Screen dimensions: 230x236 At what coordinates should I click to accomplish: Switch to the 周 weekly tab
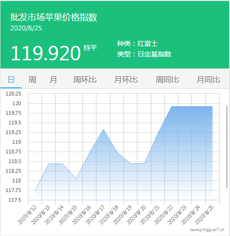point(32,80)
